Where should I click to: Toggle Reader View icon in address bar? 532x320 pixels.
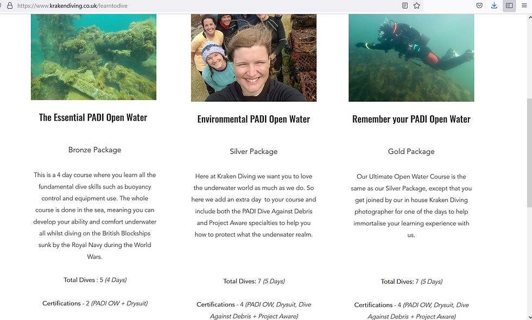pyautogui.click(x=405, y=5)
